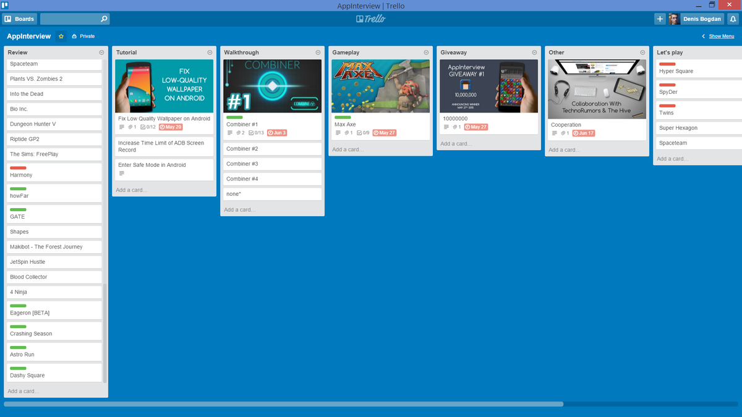Screen dimensions: 742x417
Task: Click Jun 17 due date badge
Action: pyautogui.click(x=584, y=133)
